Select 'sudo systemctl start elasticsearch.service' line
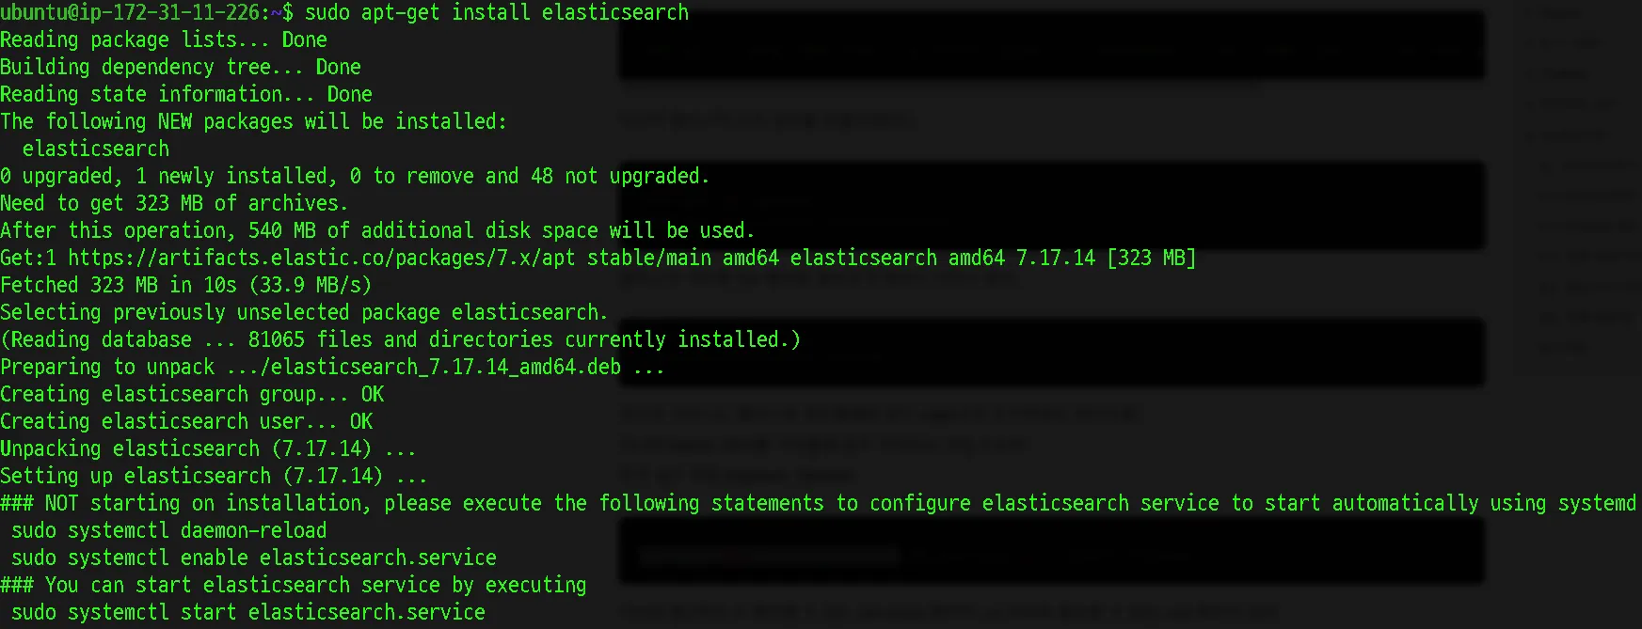Image resolution: width=1642 pixels, height=629 pixels. 248,612
